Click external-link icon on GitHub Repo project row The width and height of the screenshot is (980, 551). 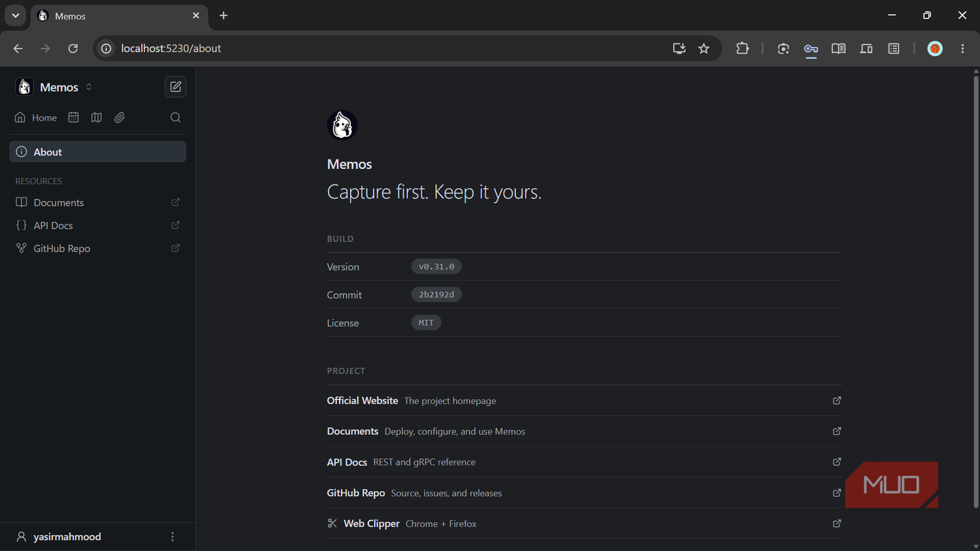click(837, 493)
